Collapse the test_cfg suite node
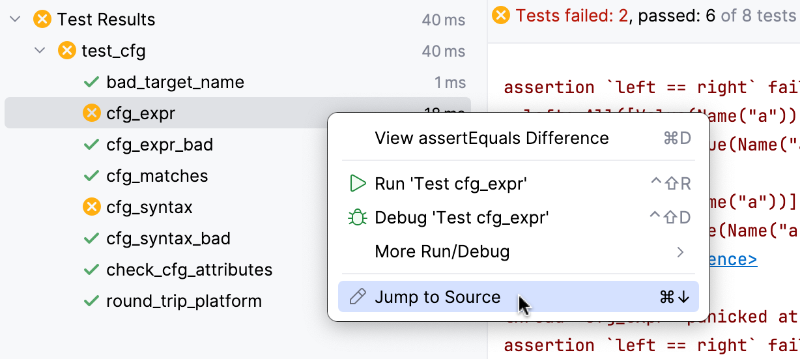This screenshot has height=359, width=800. (40, 51)
